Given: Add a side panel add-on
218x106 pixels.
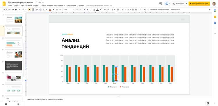Looking at the screenshot, I should pyautogui.click(x=215, y=33).
